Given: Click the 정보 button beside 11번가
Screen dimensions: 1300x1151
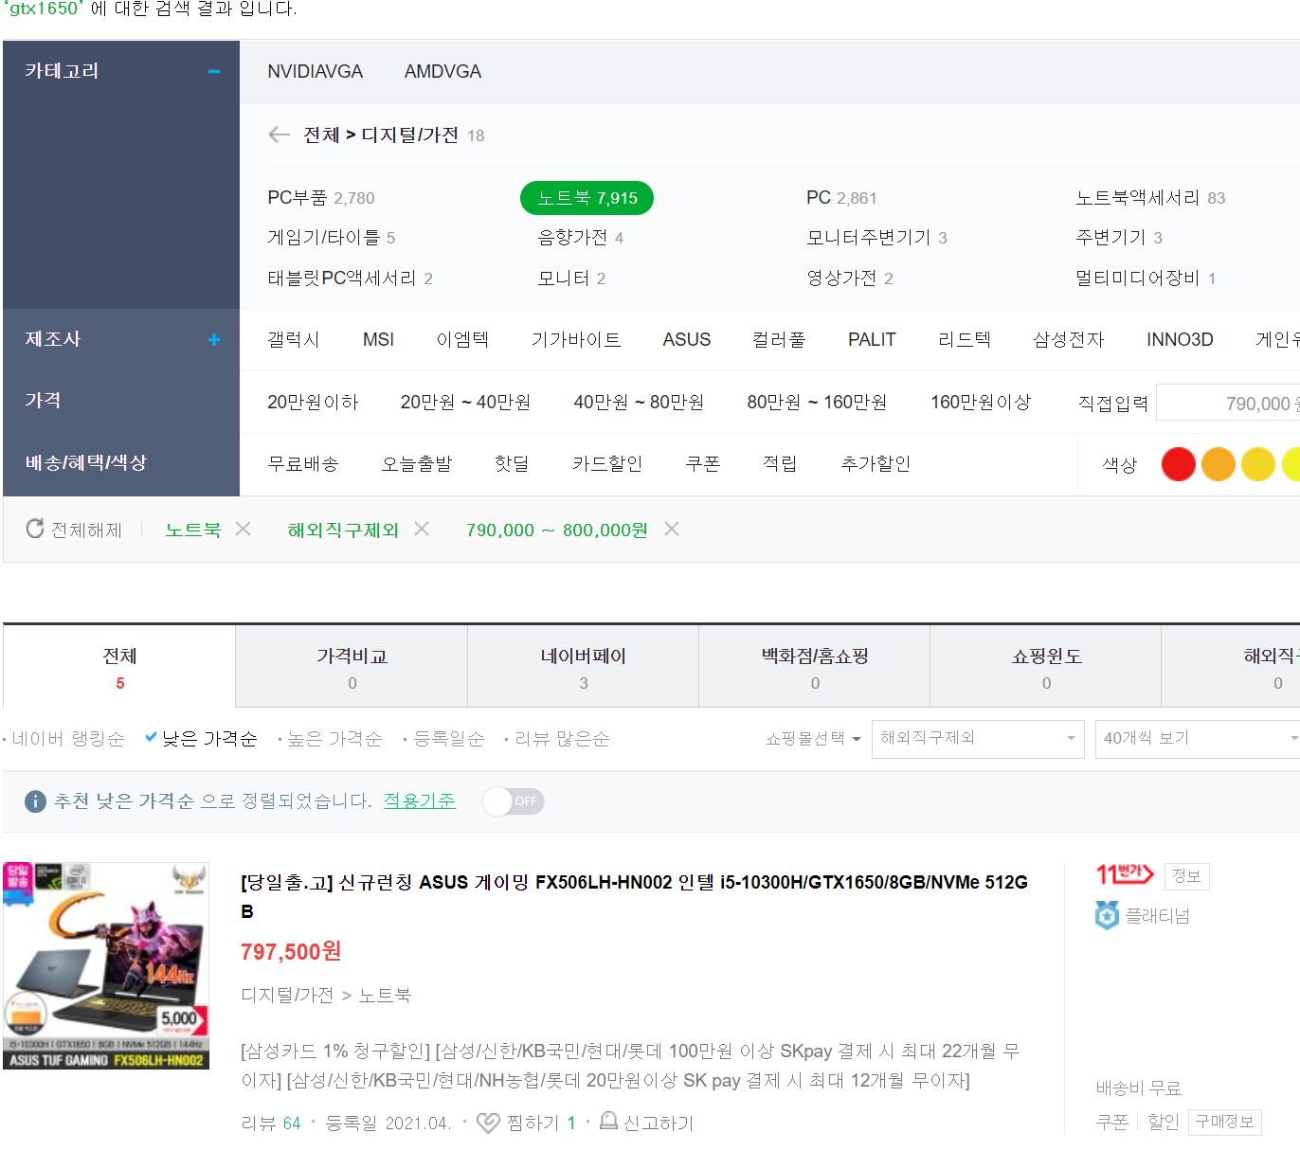Looking at the screenshot, I should (x=1186, y=876).
